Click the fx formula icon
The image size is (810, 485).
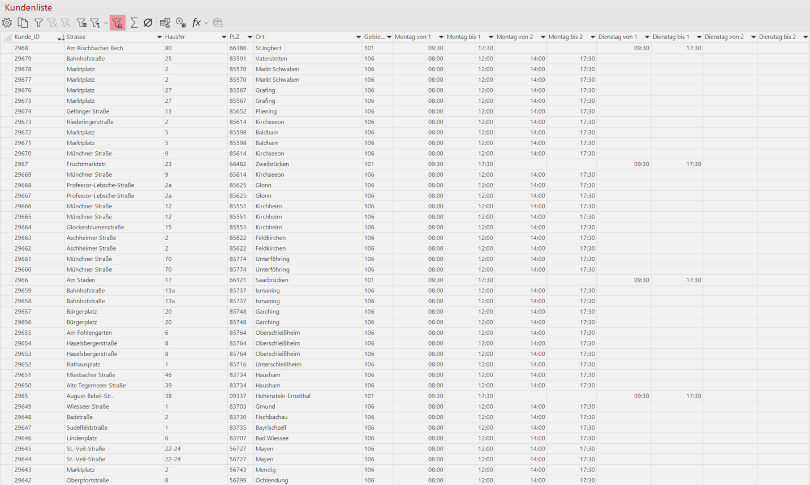click(x=196, y=23)
